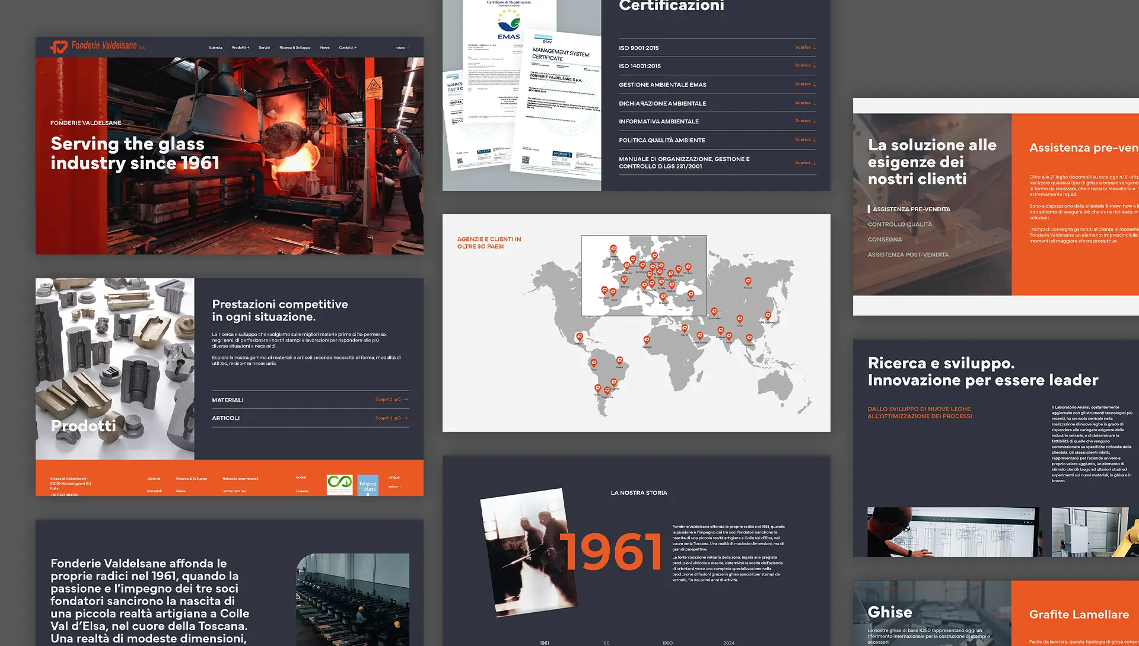Open Ricerca & Sviluppo in the header menu

295,47
